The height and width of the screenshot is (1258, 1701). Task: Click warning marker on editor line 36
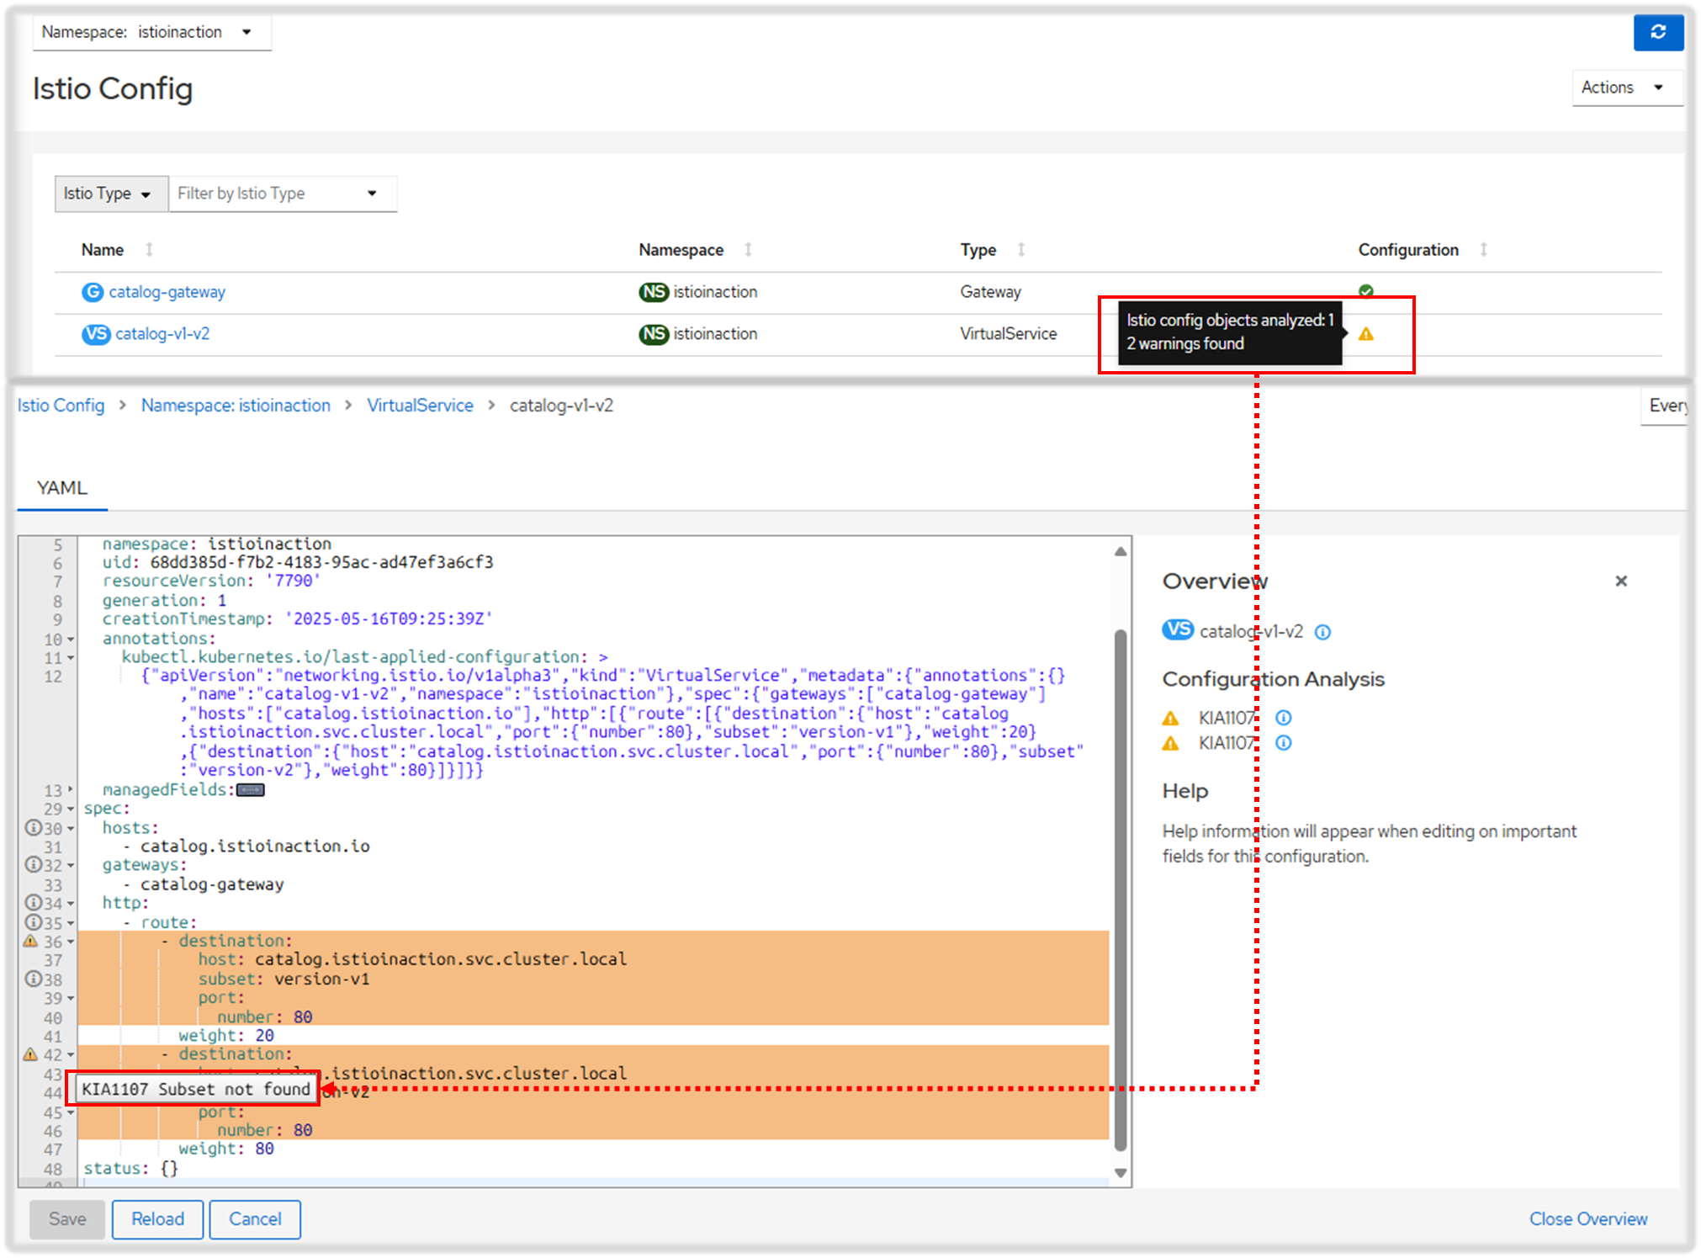[x=31, y=941]
